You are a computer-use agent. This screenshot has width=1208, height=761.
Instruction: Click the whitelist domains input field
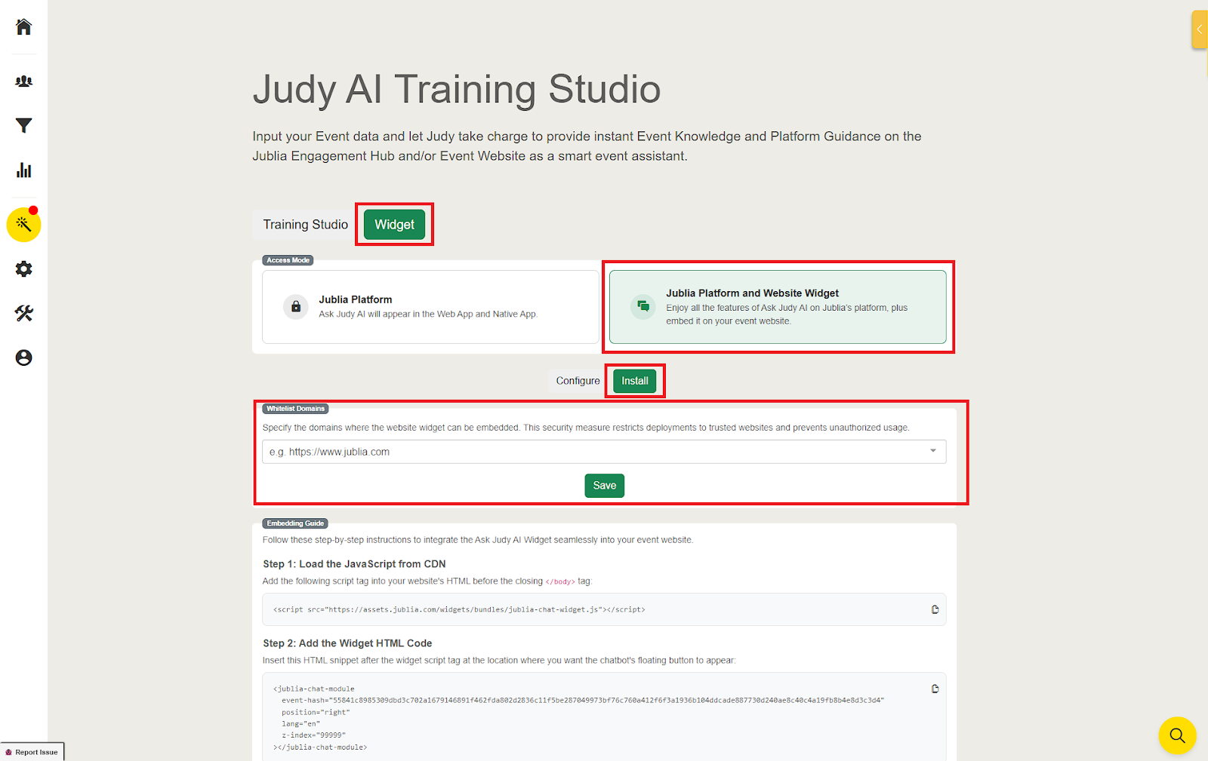coord(604,452)
